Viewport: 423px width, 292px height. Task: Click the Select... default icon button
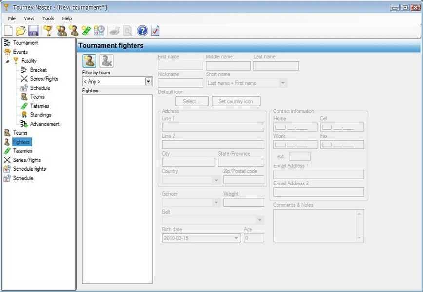(x=192, y=101)
